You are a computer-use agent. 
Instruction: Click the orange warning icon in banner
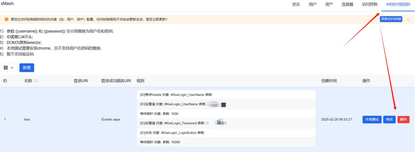tap(6, 19)
